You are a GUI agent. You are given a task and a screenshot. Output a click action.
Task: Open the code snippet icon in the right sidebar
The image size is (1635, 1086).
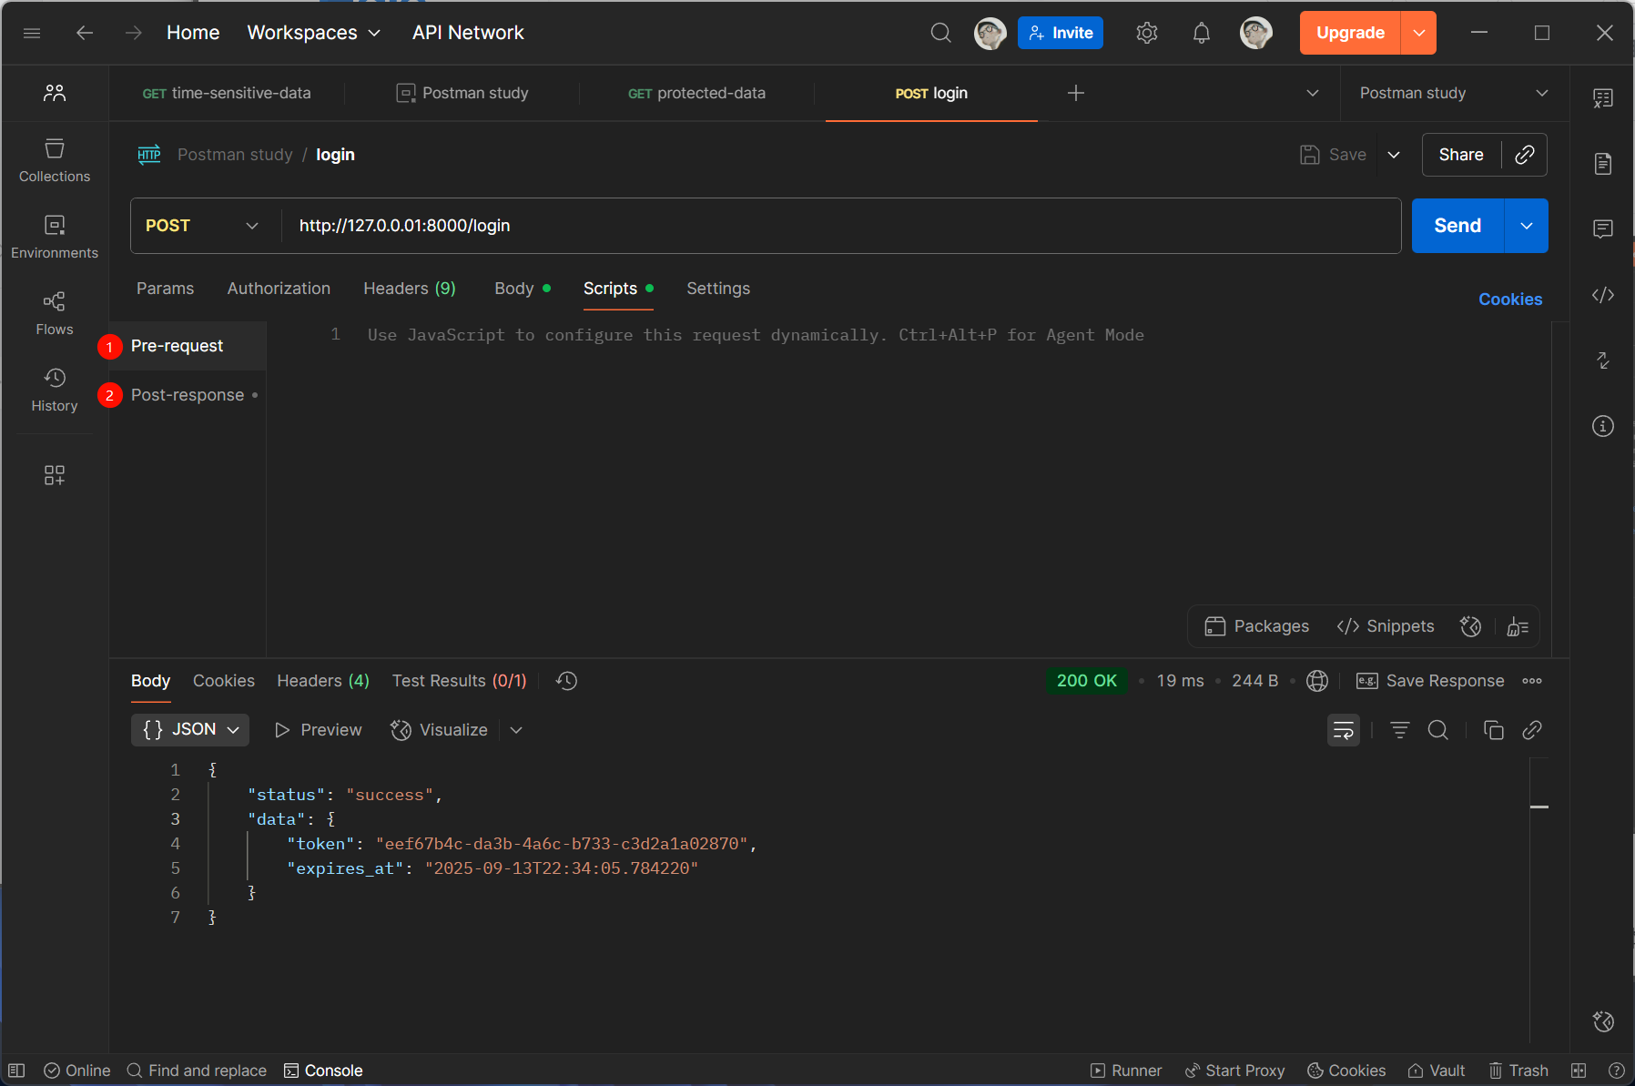[1603, 295]
